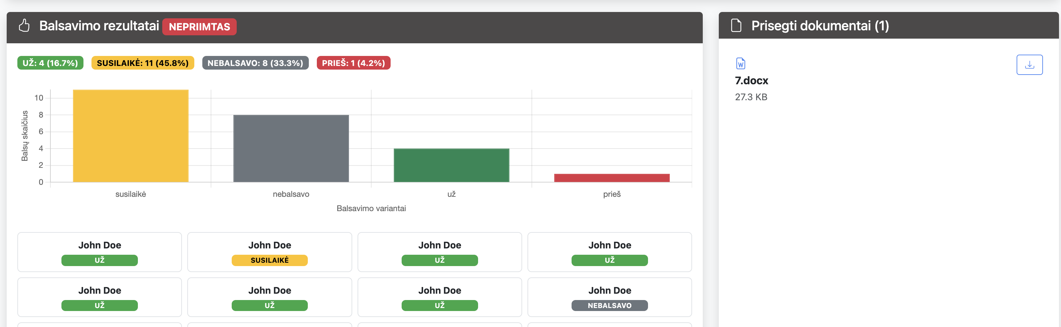Viewport: 1061px width, 327px height.
Task: Select the John Doe card marked NEBALSAVO
Action: tap(609, 297)
